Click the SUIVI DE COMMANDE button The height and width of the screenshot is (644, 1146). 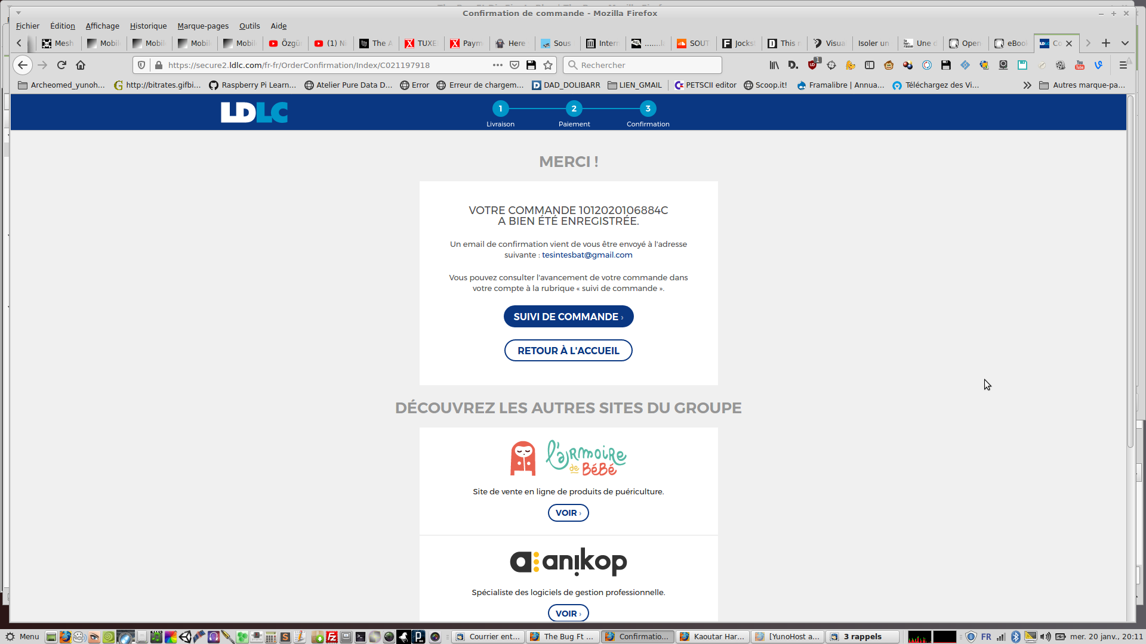(x=568, y=317)
